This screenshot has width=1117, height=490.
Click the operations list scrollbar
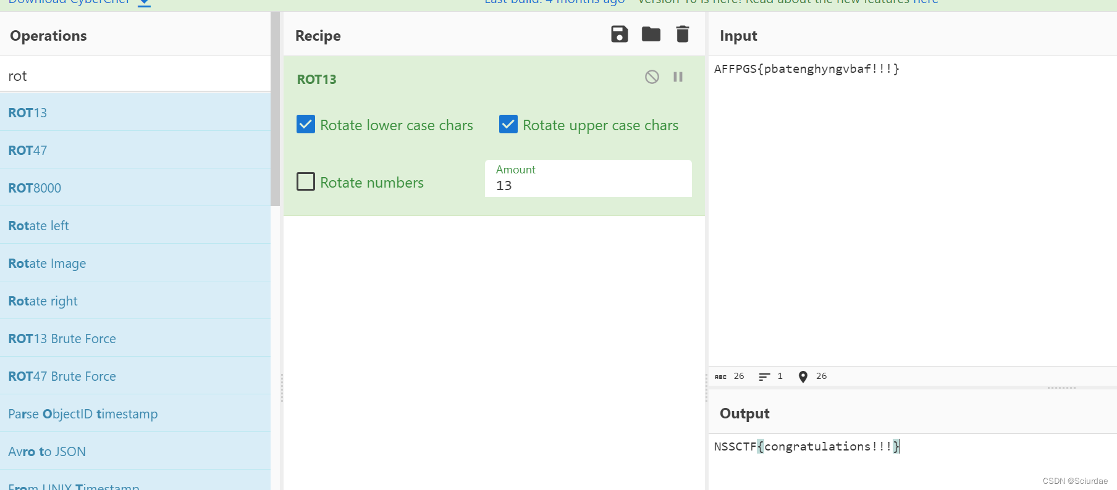pos(275,109)
